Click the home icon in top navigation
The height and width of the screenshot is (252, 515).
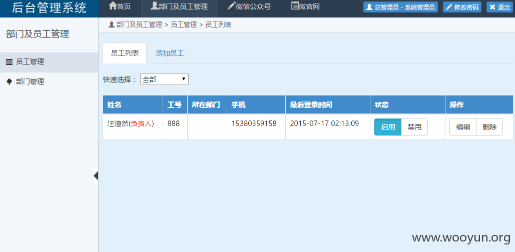pos(113,5)
